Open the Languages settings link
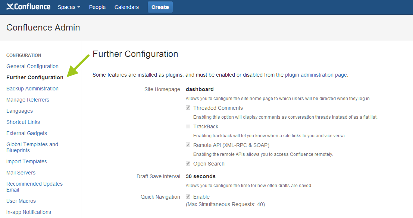This screenshot has height=218, width=413. pyautogui.click(x=19, y=111)
